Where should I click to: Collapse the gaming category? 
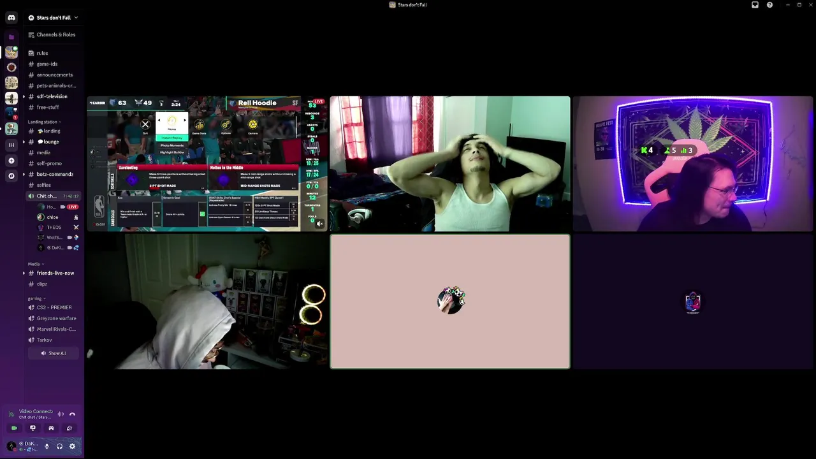37,298
